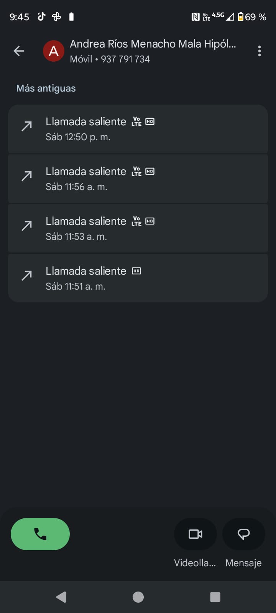Open message icon to text contact
This screenshot has height=613, width=276.
(x=244, y=534)
